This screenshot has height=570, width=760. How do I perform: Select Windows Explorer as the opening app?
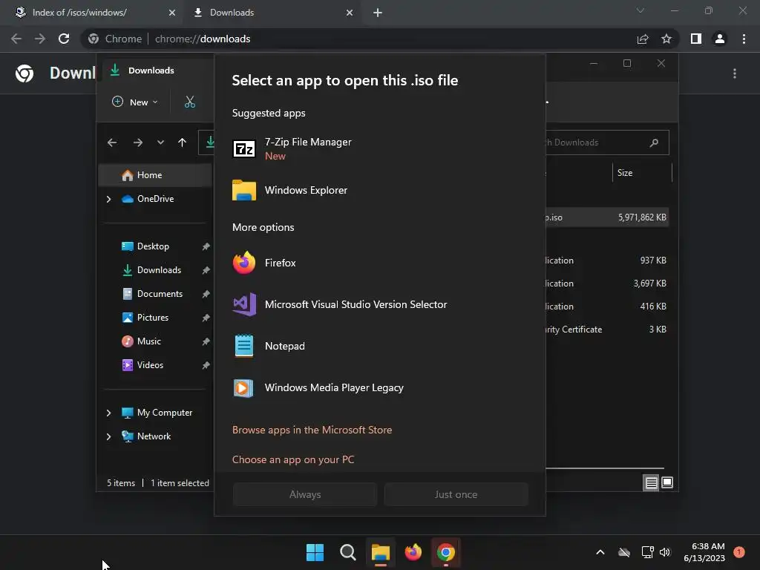pyautogui.click(x=379, y=190)
